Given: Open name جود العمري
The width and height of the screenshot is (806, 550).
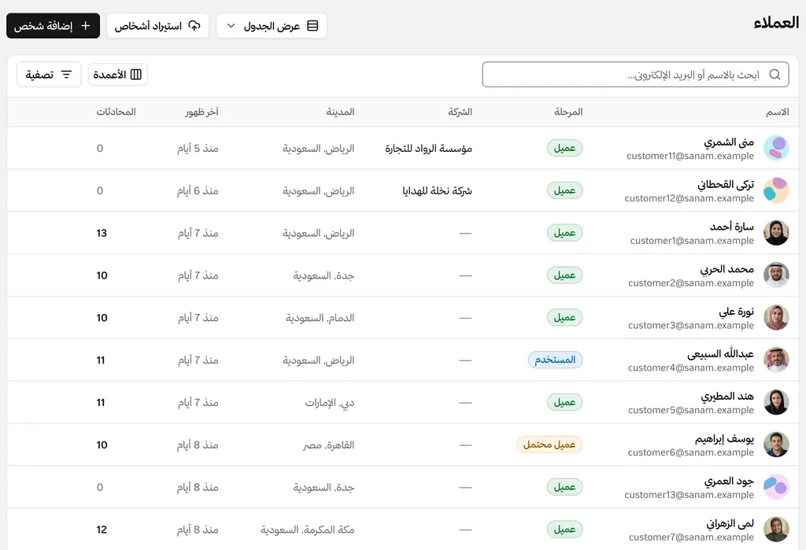Looking at the screenshot, I should click(729, 481).
